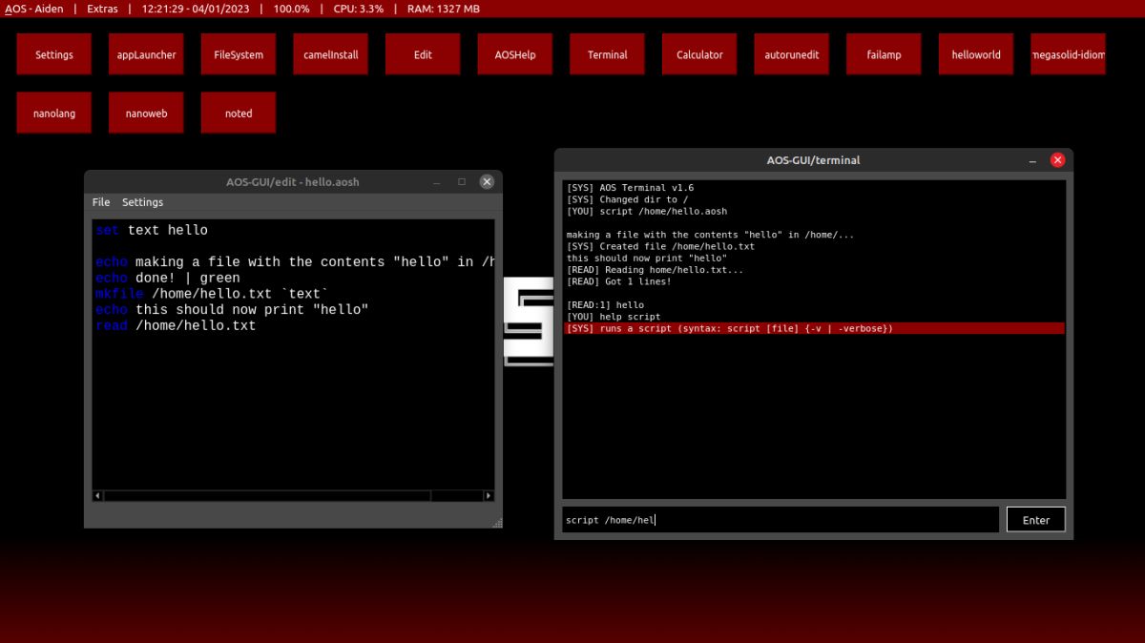Click the clock and date in top bar
This screenshot has height=643, width=1145.
click(194, 9)
